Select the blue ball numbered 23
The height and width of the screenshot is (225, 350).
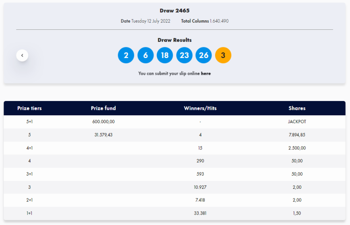point(184,55)
